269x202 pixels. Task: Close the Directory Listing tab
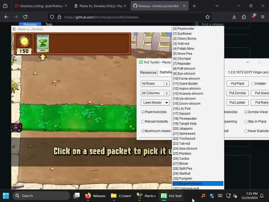click(66, 6)
